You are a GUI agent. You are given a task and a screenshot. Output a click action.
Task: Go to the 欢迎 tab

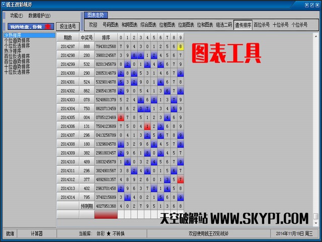(x=93, y=25)
